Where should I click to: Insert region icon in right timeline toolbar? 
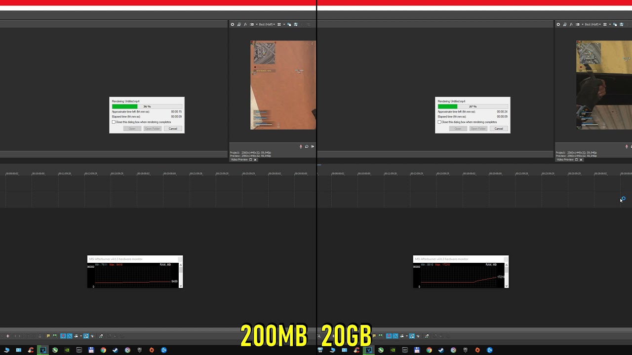pyautogui.click(x=380, y=336)
